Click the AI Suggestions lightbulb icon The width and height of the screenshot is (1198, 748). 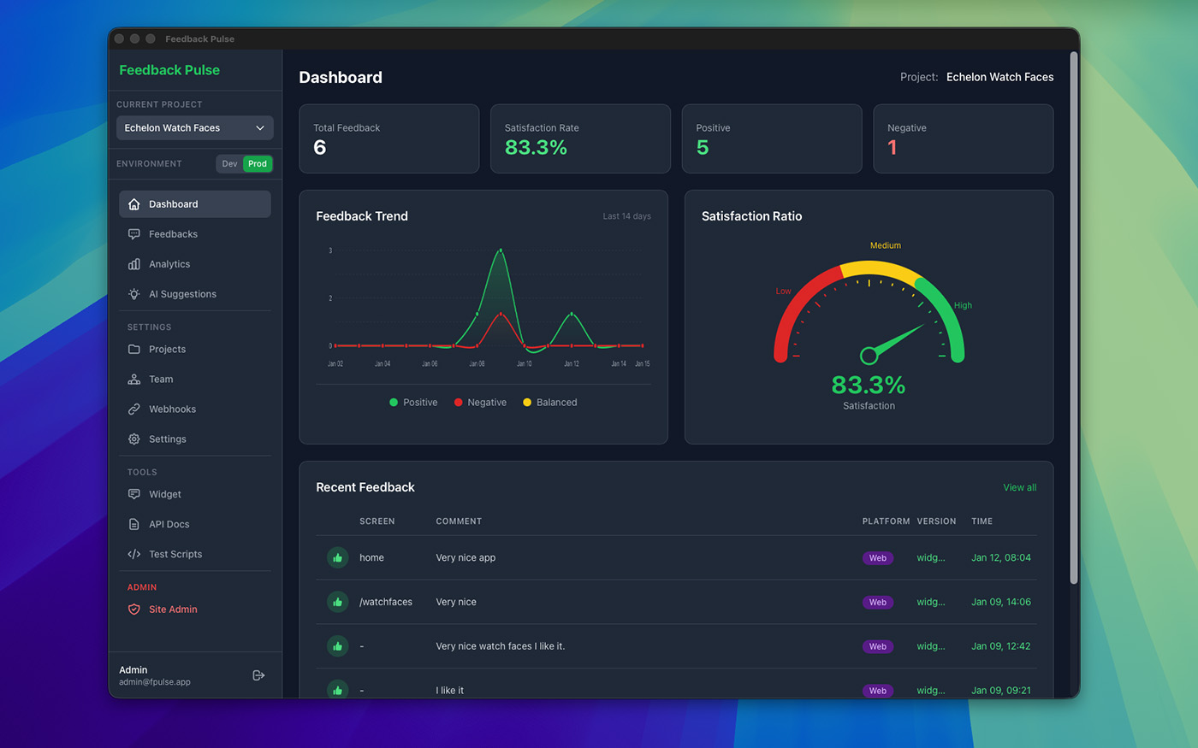(x=133, y=293)
